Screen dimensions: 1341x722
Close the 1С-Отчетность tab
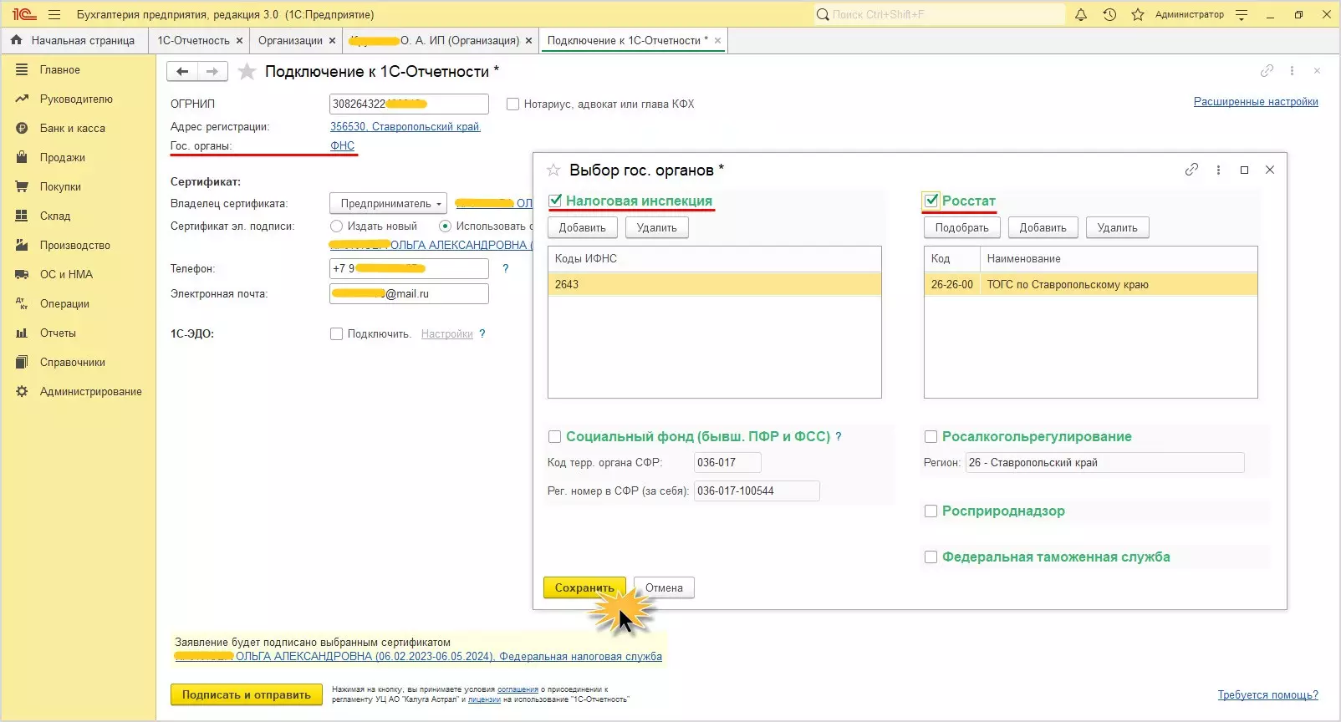[x=239, y=40]
